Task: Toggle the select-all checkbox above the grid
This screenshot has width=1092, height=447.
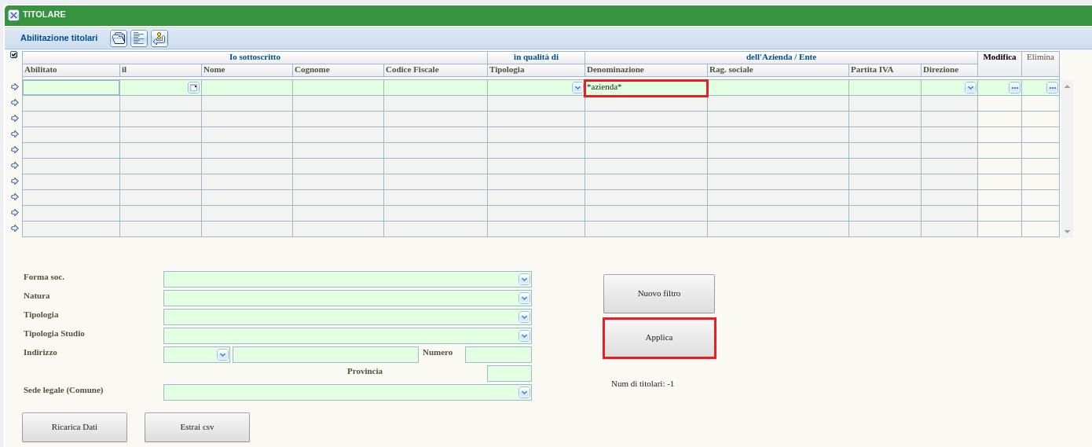Action: coord(13,55)
